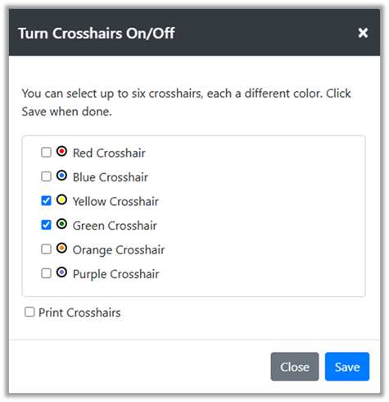Uncheck the Yellow Crosshair checkbox
The image size is (389, 402).
[46, 201]
